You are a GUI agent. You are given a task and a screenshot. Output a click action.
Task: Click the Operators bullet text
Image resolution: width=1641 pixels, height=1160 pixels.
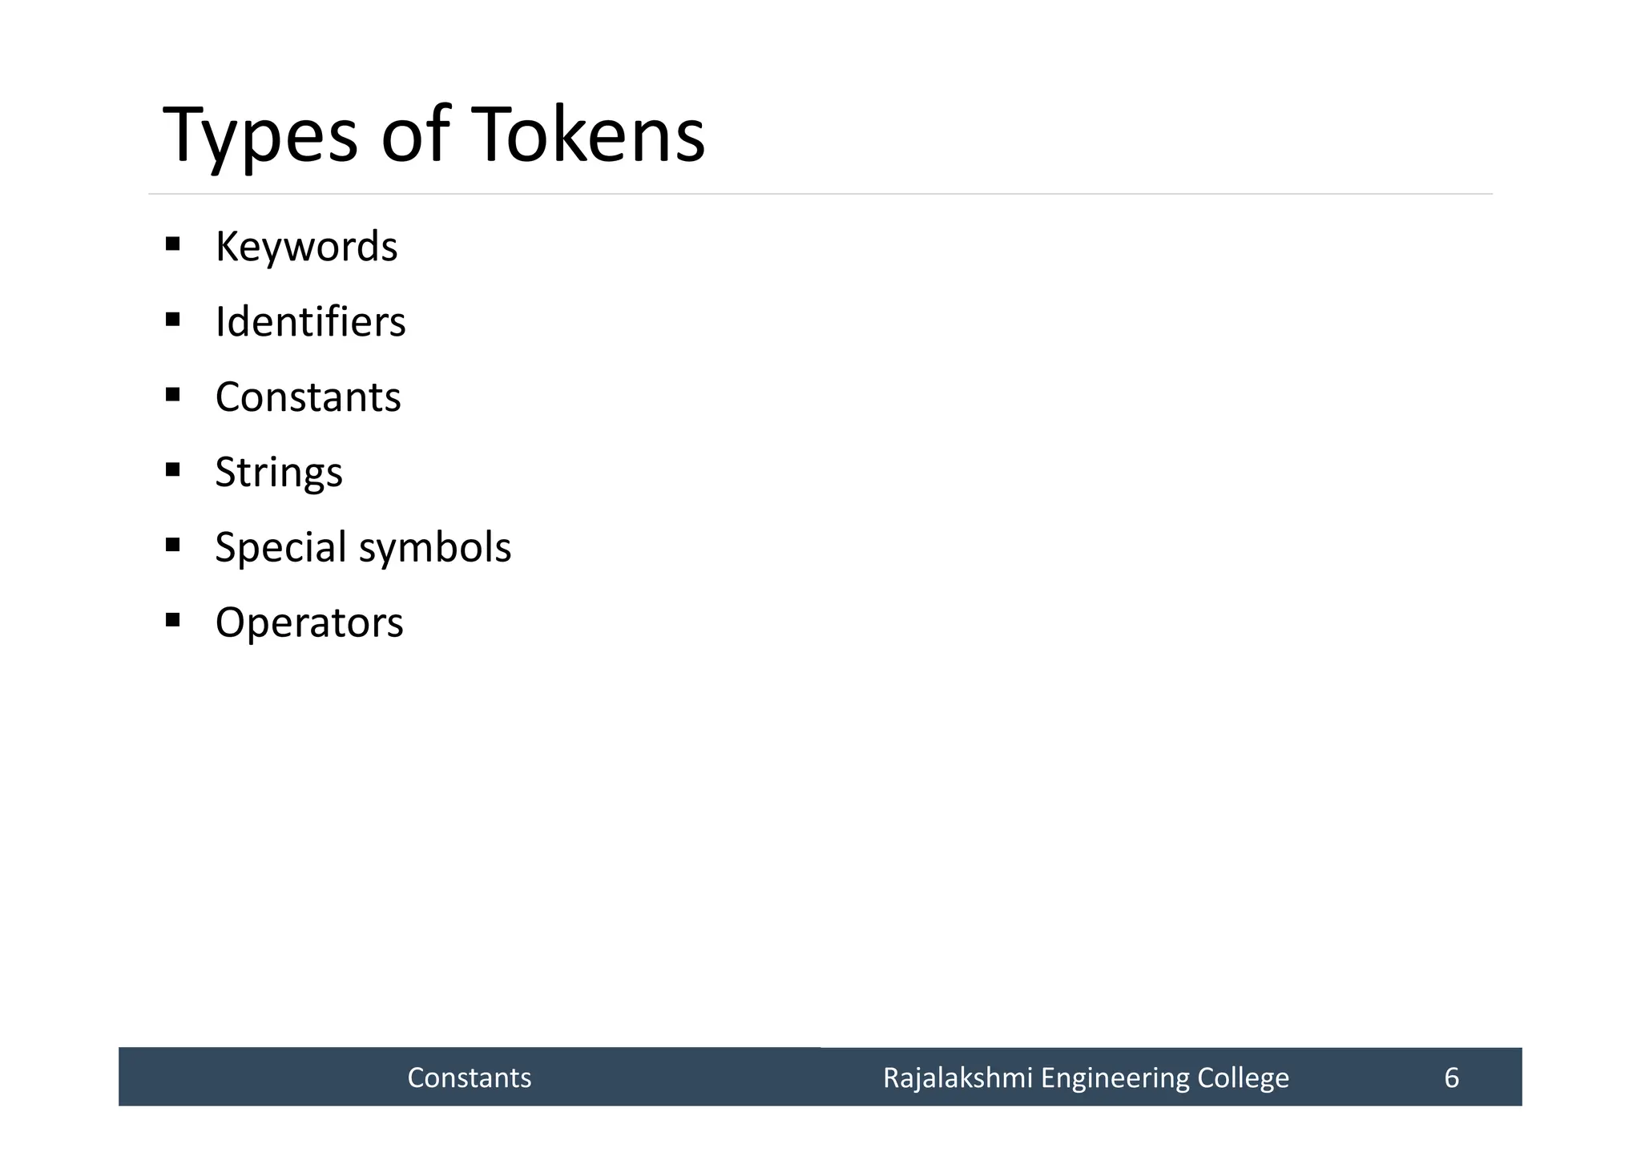(x=309, y=622)
